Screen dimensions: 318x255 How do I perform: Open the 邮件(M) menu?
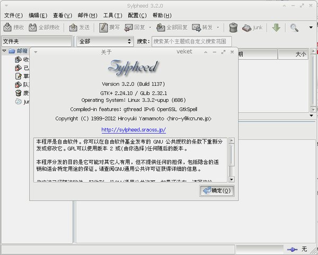pos(87,15)
